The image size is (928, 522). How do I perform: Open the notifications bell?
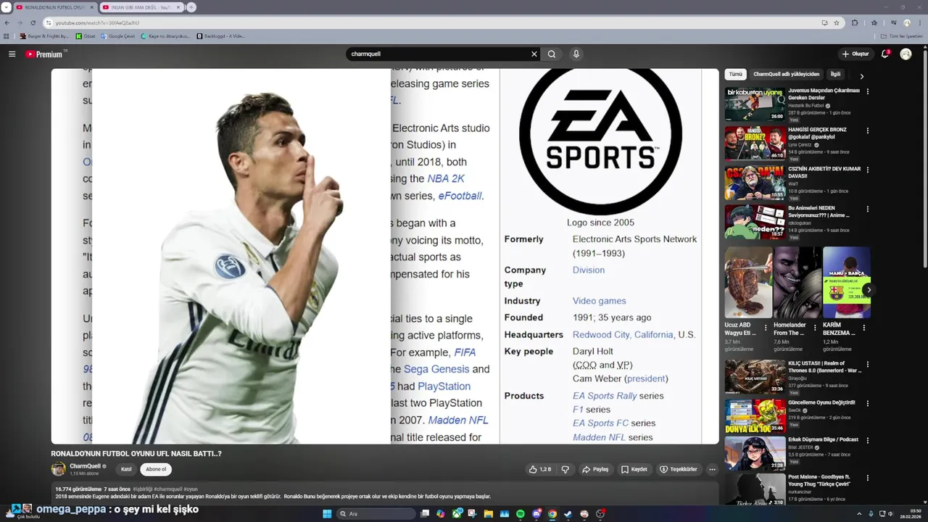click(885, 54)
